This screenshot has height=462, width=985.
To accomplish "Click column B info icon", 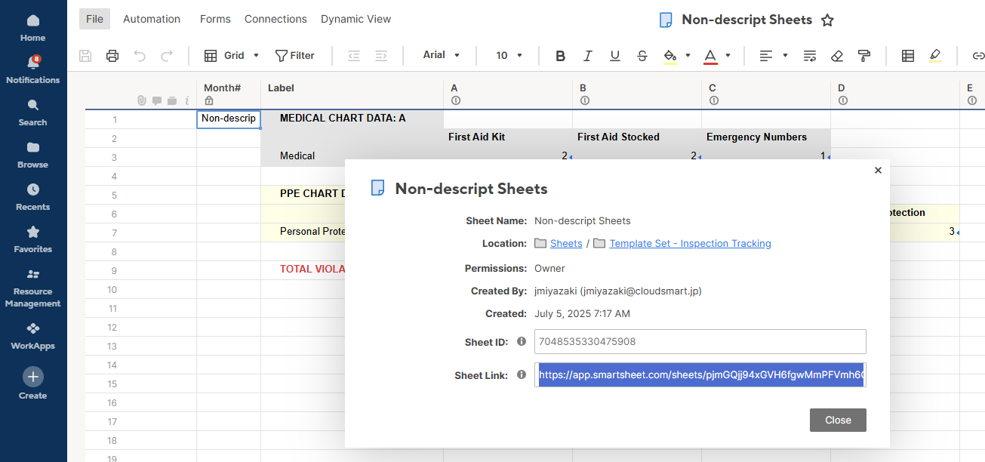I will click(584, 100).
